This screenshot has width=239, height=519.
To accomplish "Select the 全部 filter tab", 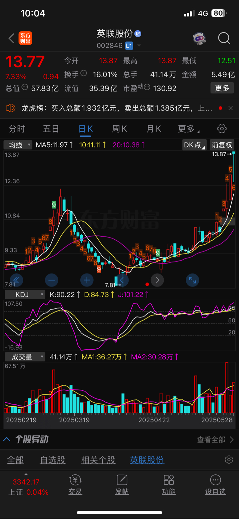I will pyautogui.click(x=15, y=460).
